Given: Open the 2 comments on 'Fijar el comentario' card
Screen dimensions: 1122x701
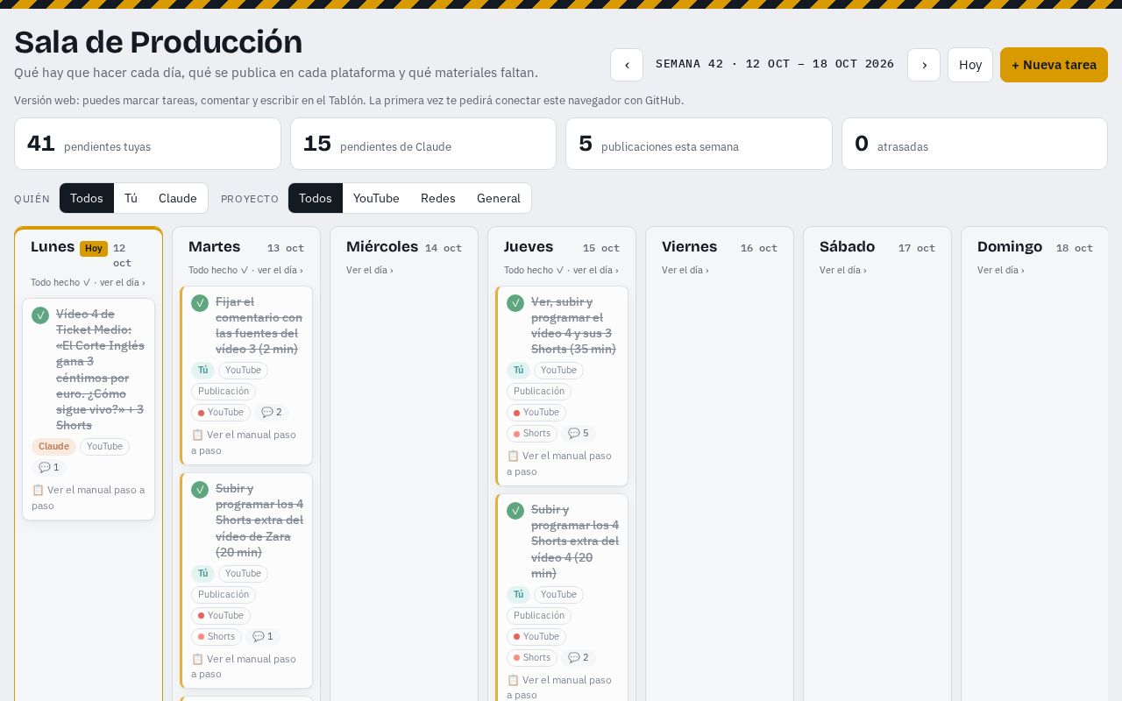Looking at the screenshot, I should click(272, 413).
